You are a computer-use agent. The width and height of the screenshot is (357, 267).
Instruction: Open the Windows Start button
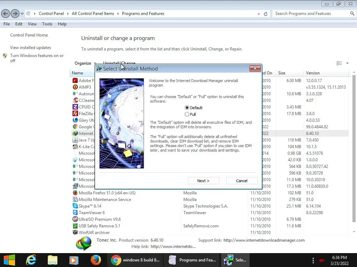coord(9,260)
